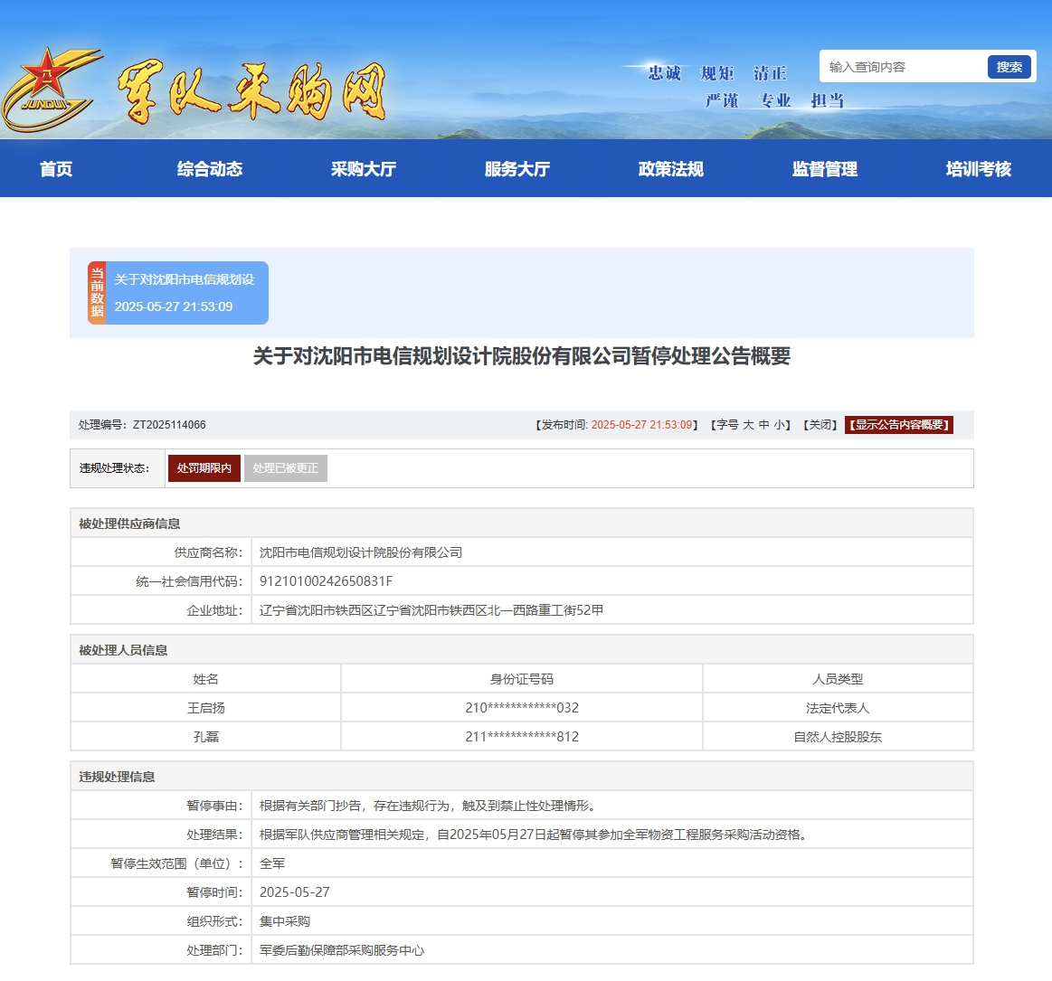
Task: Click the 暂停事由 reason text
Action: 427,806
